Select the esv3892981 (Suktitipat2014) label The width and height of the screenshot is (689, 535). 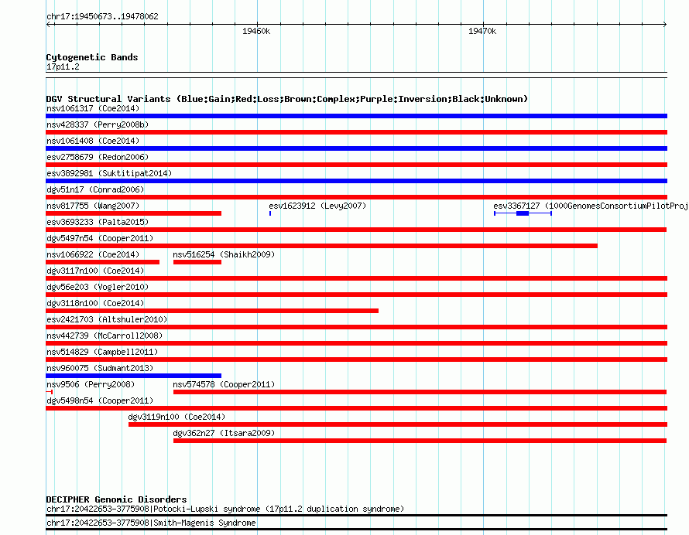click(109, 173)
